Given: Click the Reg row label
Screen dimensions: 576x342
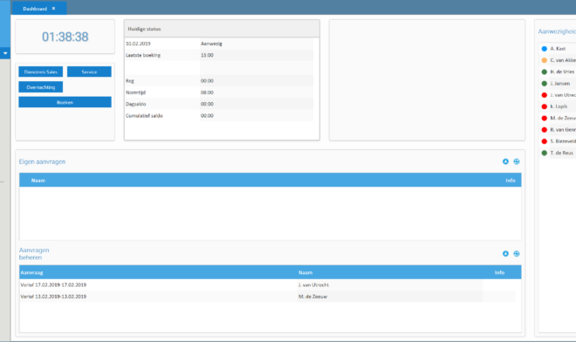Looking at the screenshot, I should click(130, 81).
